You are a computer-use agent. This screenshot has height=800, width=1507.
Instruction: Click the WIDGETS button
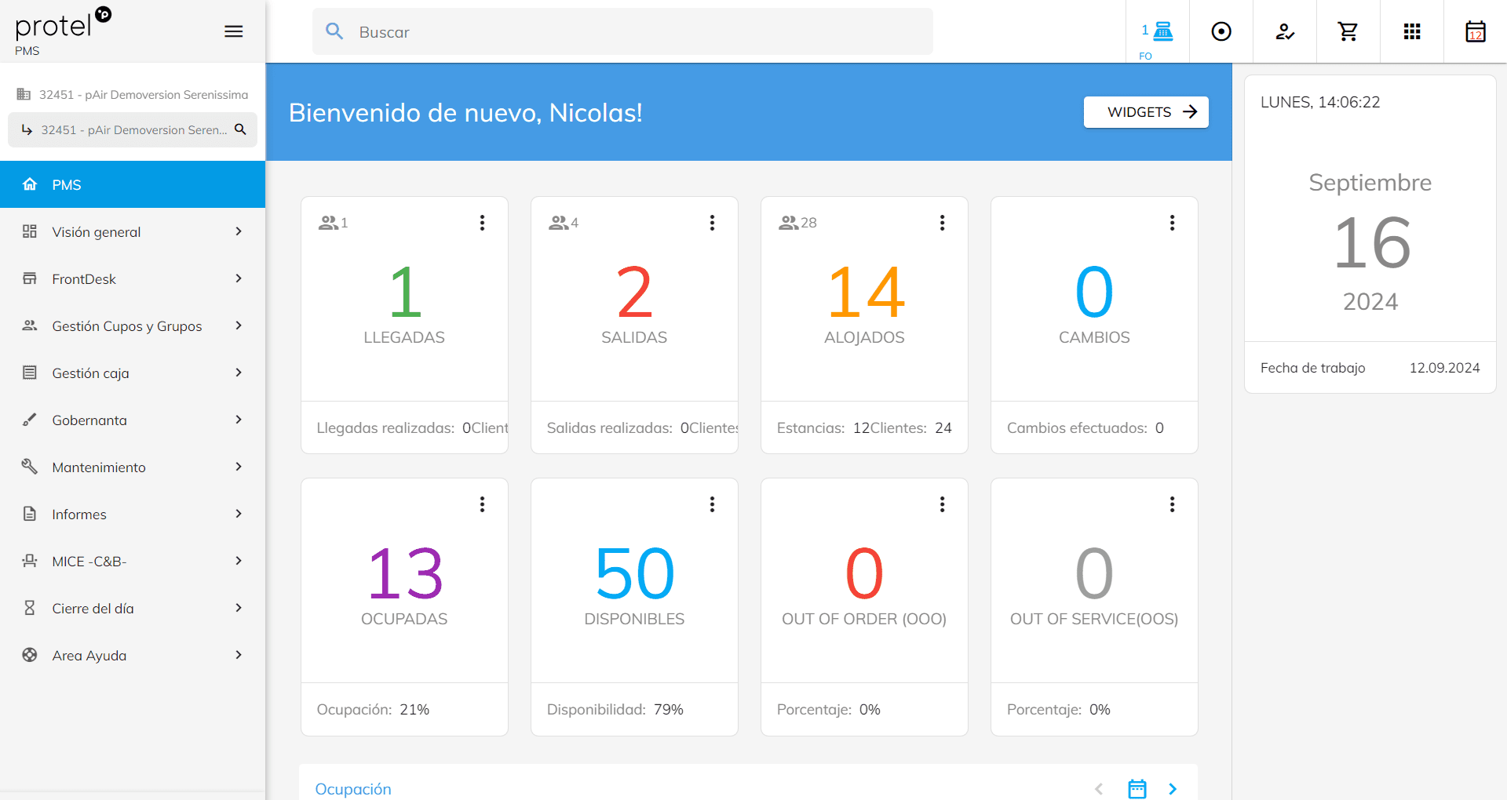(1145, 112)
